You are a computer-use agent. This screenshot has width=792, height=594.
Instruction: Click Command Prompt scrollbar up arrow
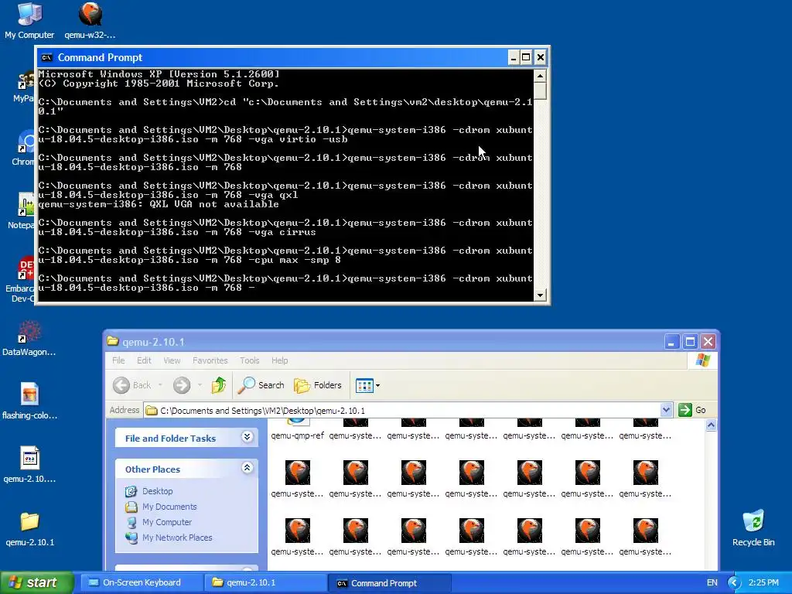[540, 77]
